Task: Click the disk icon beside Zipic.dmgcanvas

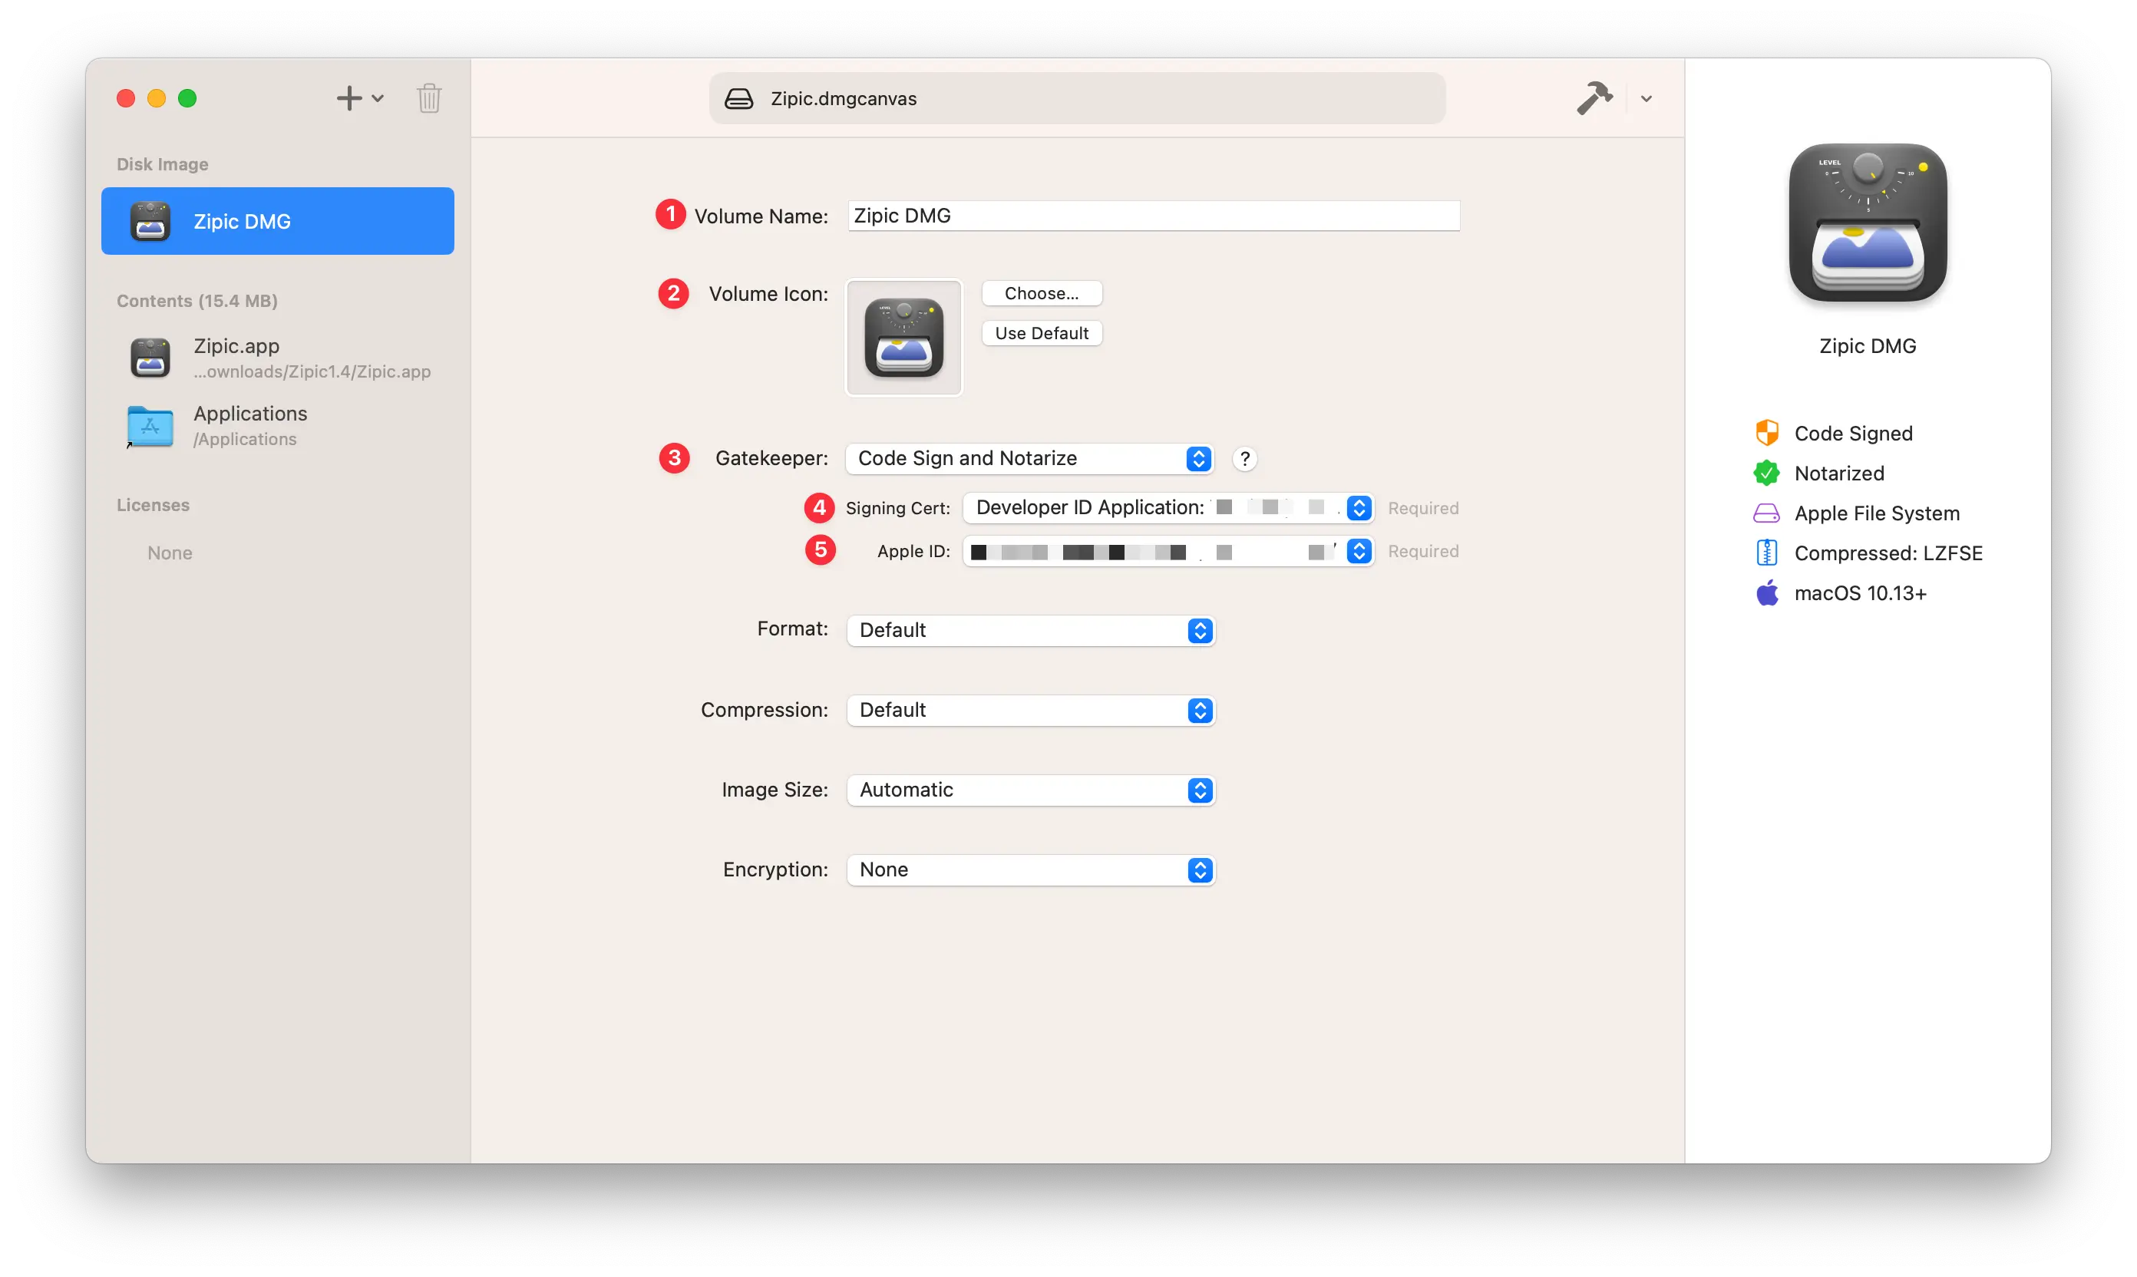Action: pyautogui.click(x=738, y=99)
